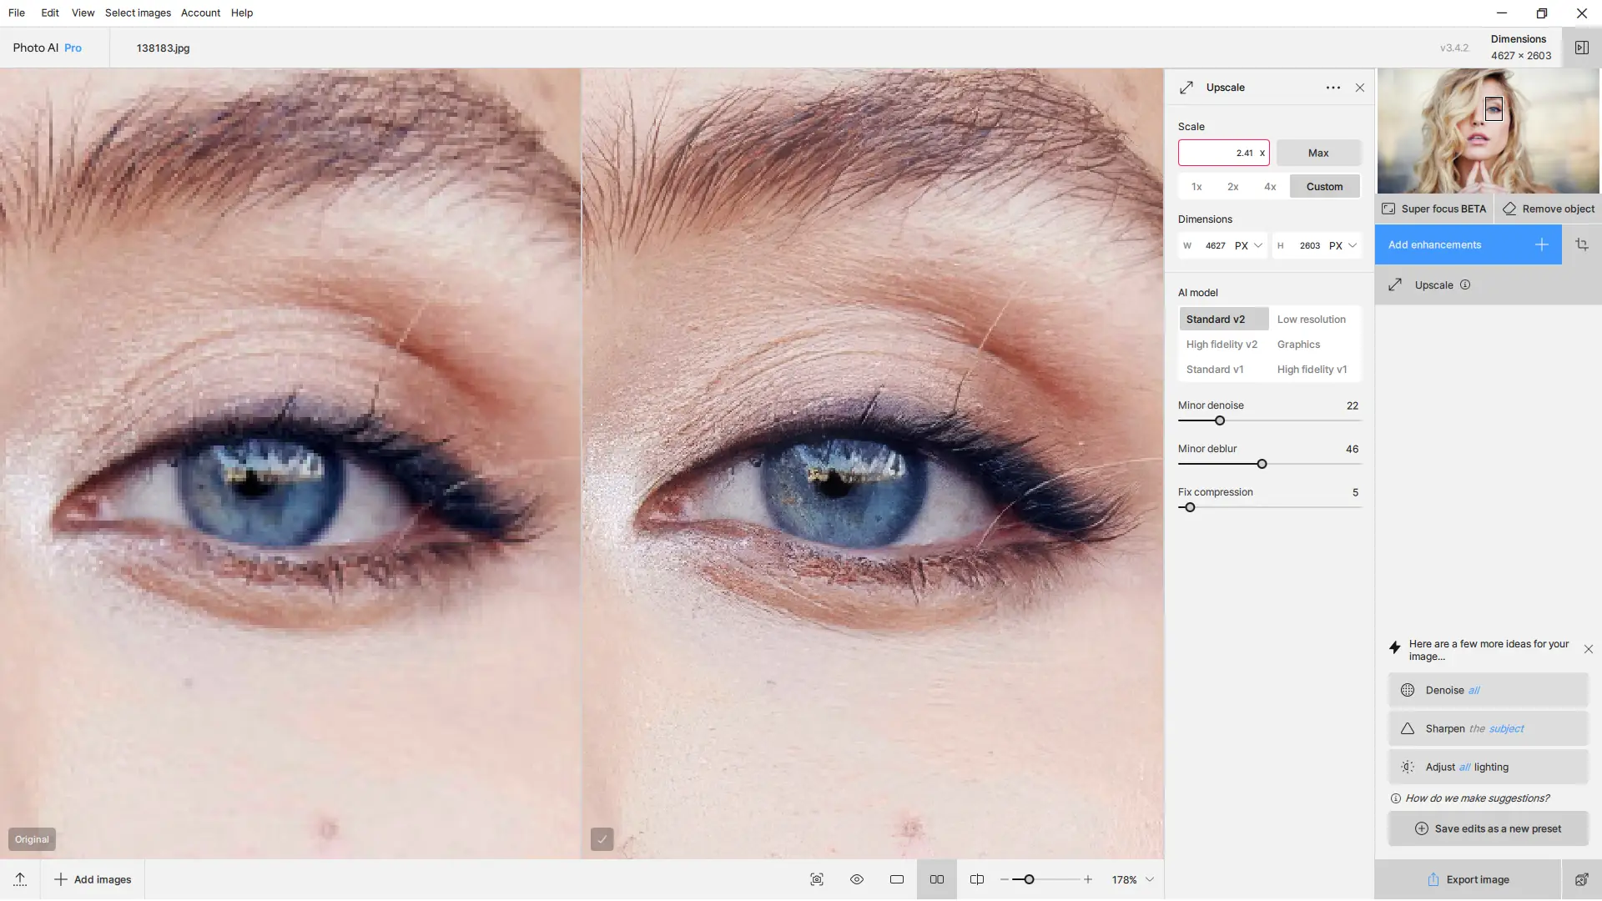Screen dimensions: 1602x901
Task: Select High fidelity v2 AI model
Action: [1222, 345]
